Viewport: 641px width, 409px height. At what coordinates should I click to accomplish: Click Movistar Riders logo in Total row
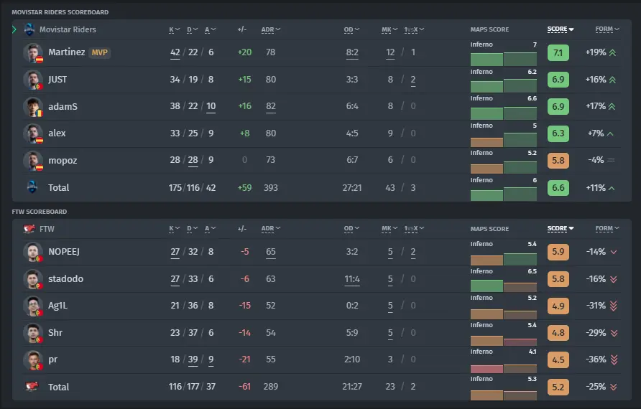point(32,187)
